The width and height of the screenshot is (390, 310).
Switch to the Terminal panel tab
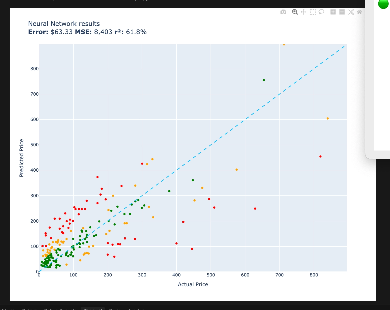click(x=93, y=308)
